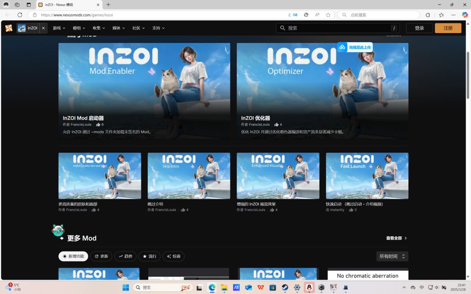Click the Nexus Mods logo icon

(x=9, y=28)
